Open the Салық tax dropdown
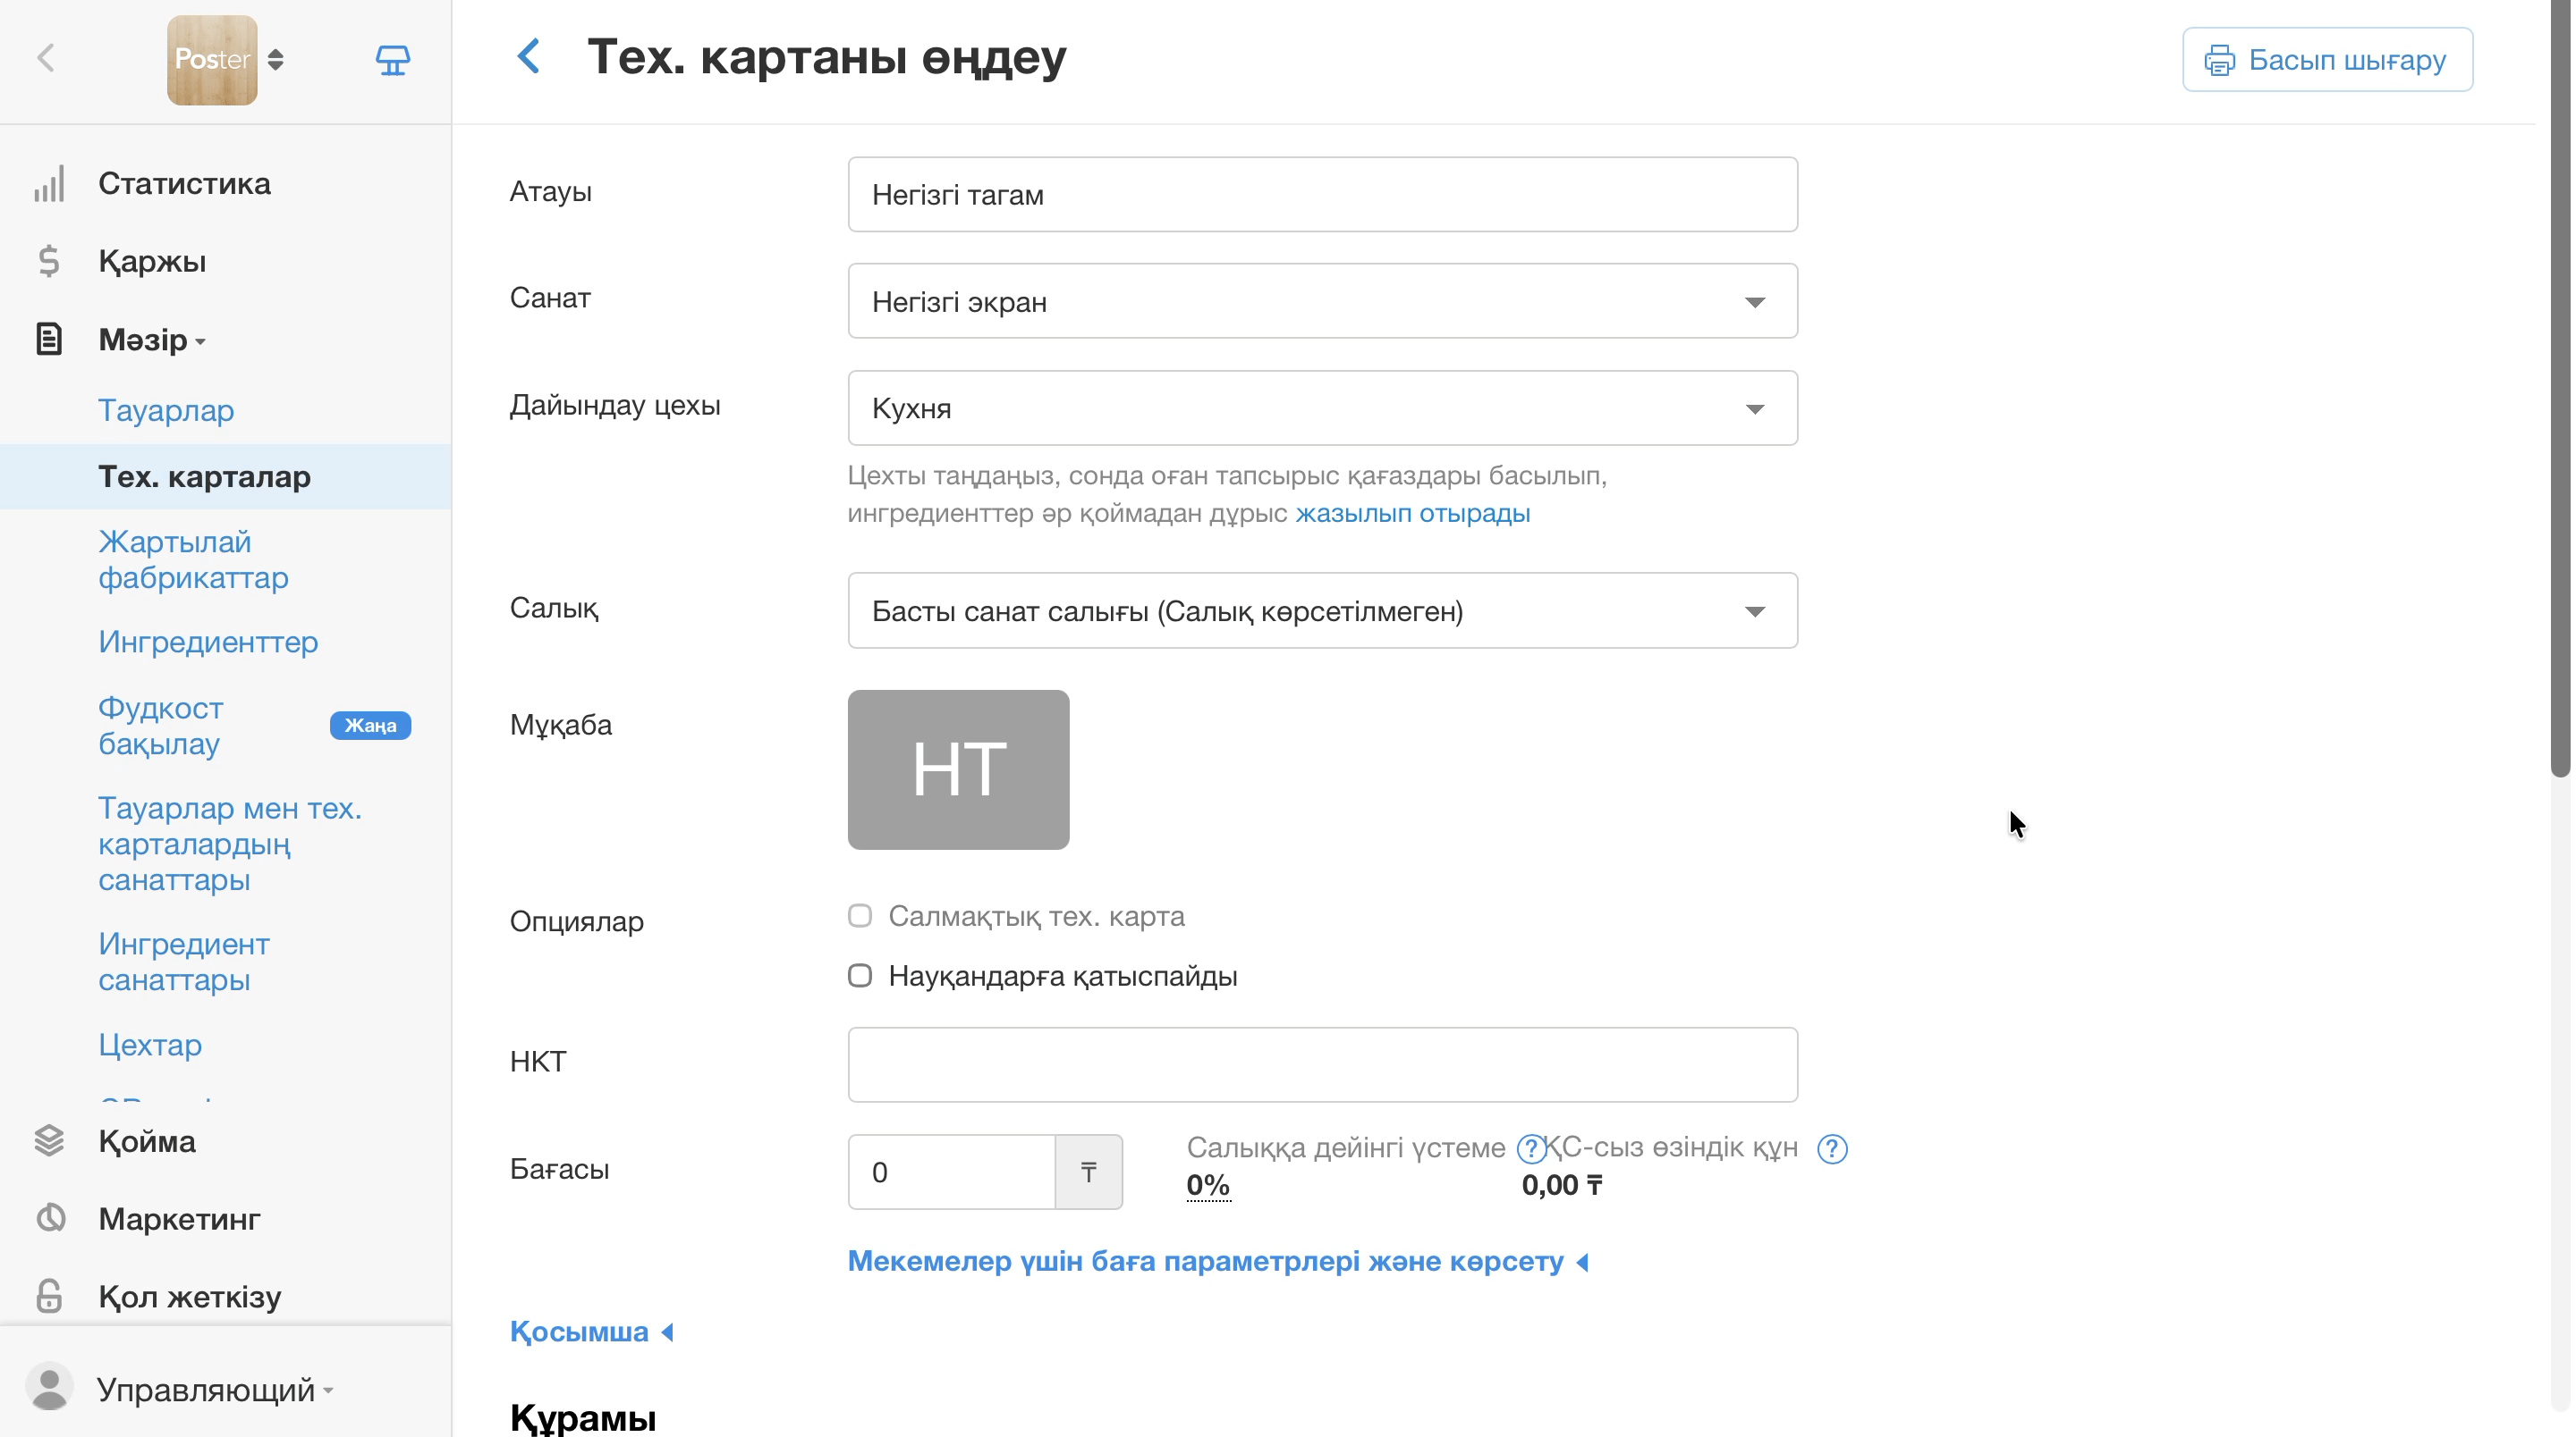 point(1322,610)
